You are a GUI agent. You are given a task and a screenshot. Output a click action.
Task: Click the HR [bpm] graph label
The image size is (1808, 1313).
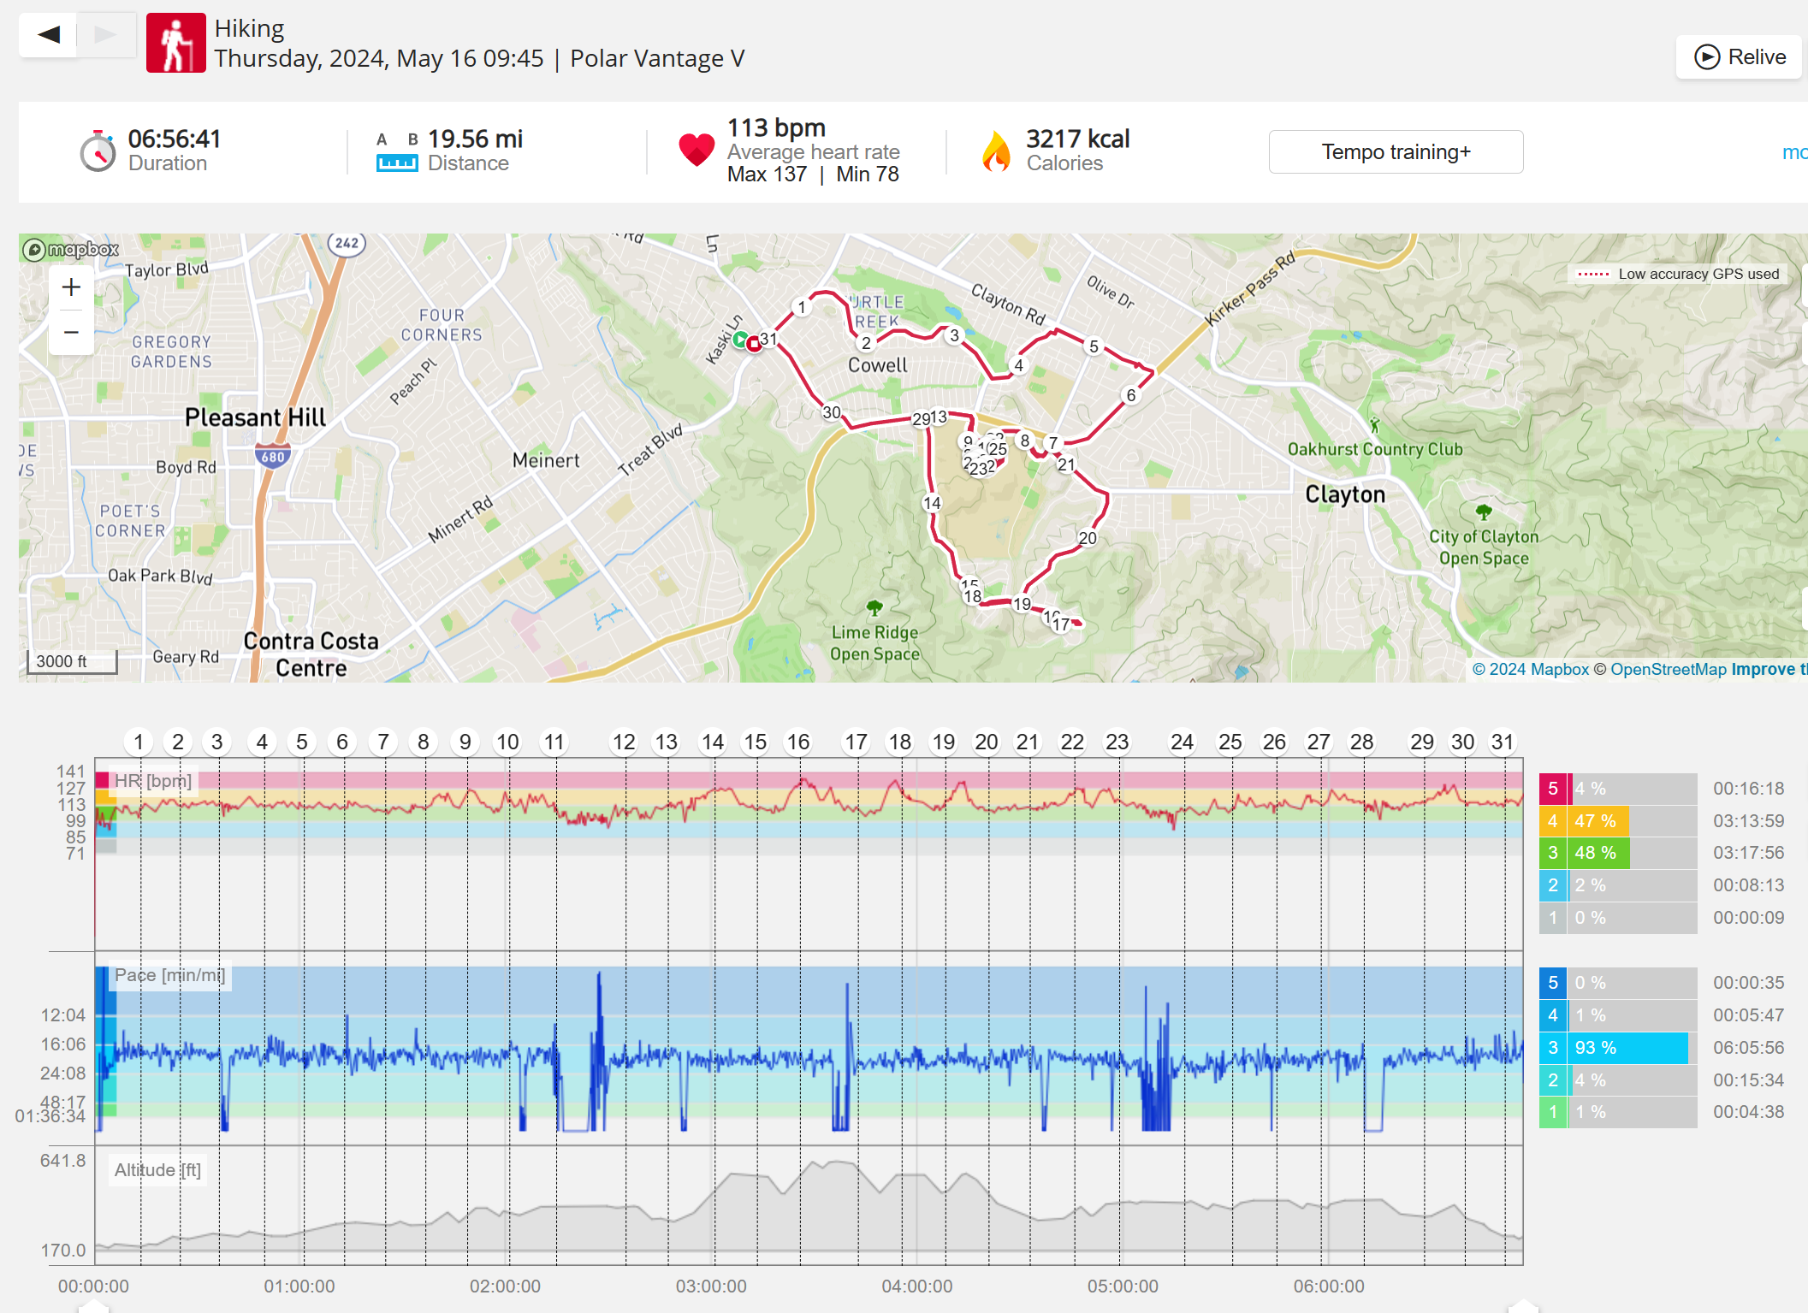point(153,781)
